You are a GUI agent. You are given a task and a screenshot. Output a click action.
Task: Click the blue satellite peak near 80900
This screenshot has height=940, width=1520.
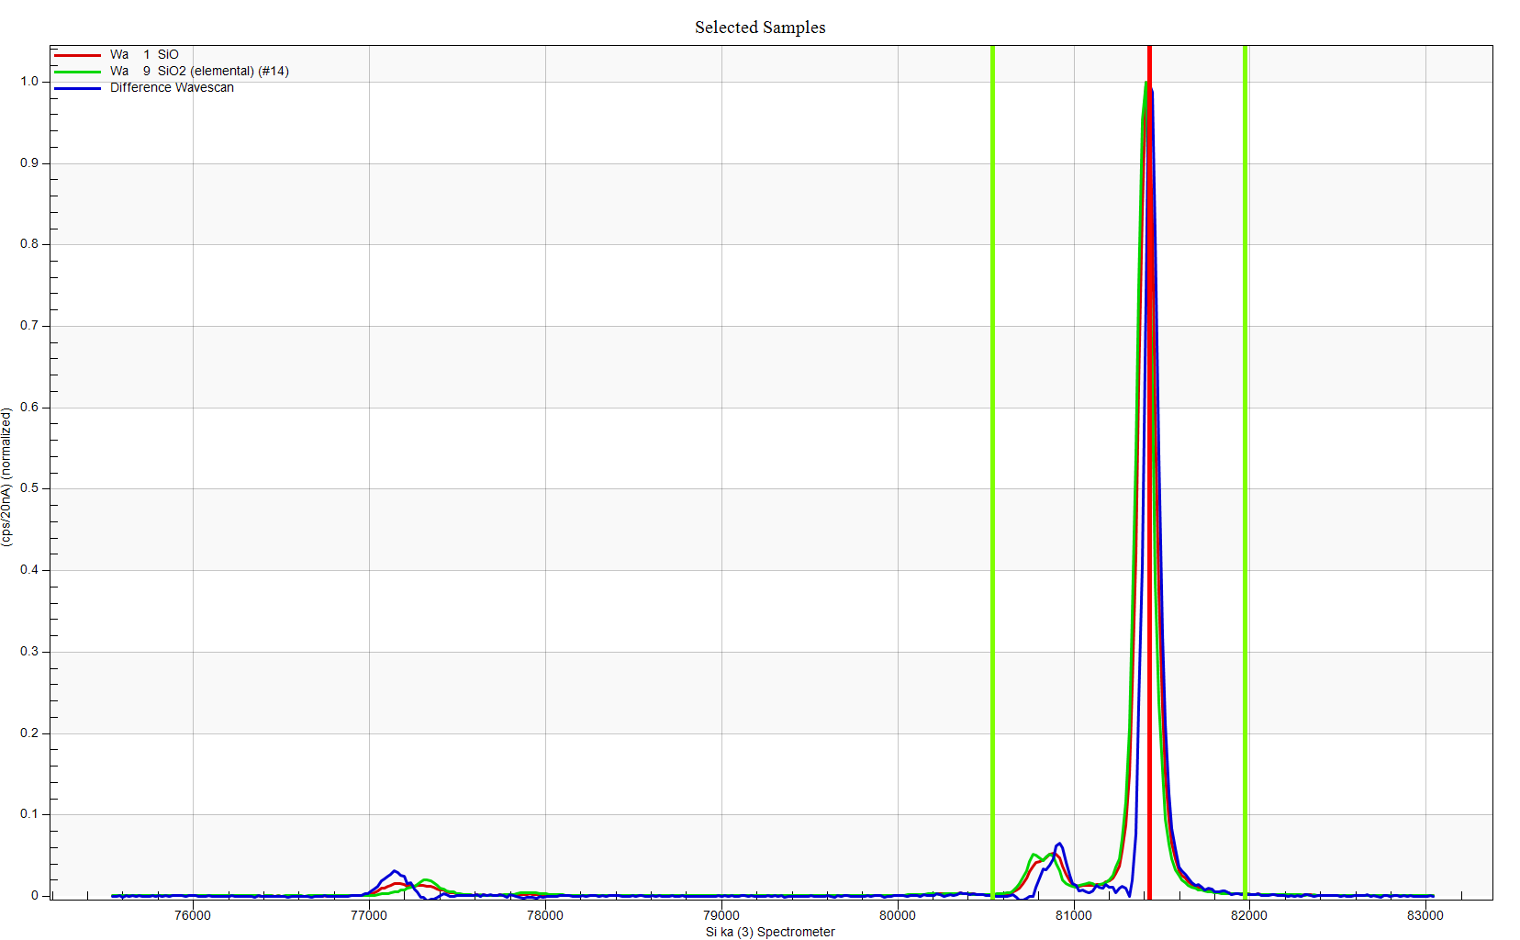pyautogui.click(x=1059, y=844)
